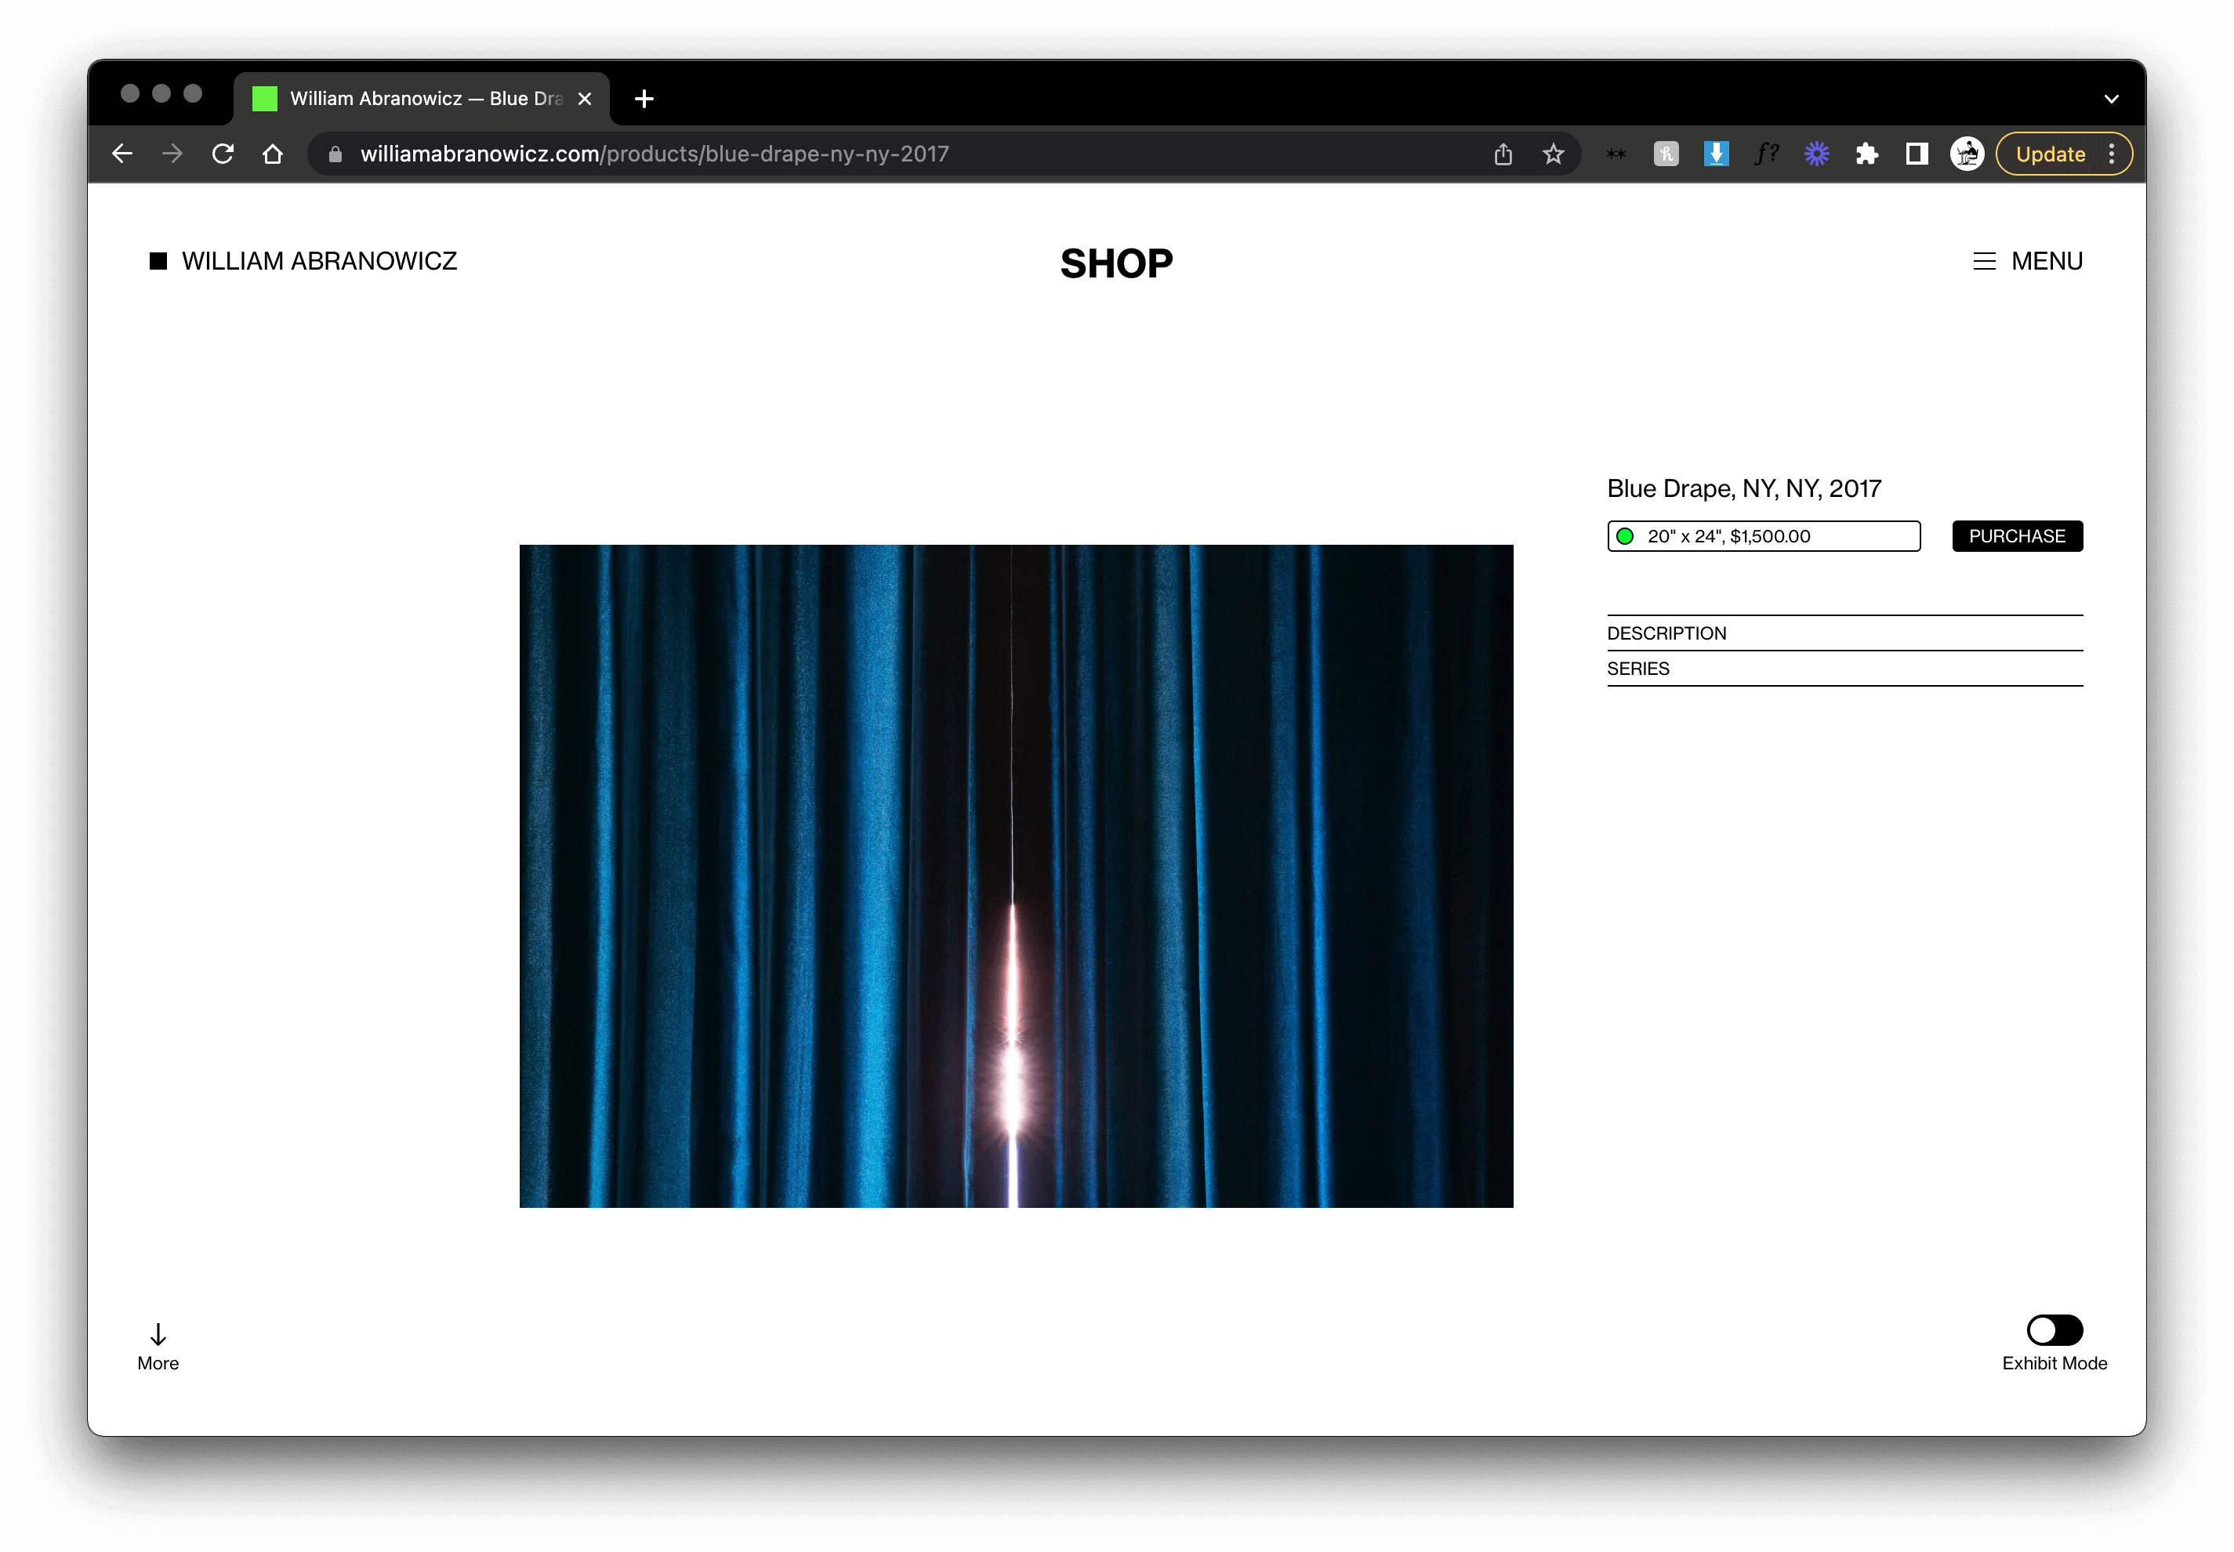The width and height of the screenshot is (2234, 1552).
Task: Open the 20" x 24" size price dropdown
Action: click(x=1763, y=536)
